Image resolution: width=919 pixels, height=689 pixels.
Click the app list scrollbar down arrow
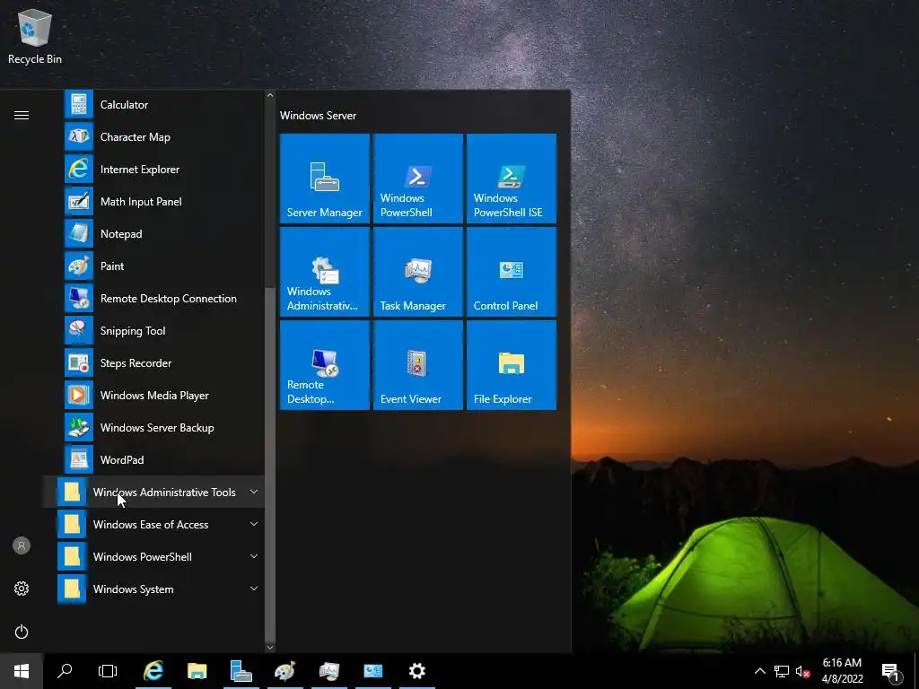coord(269,648)
